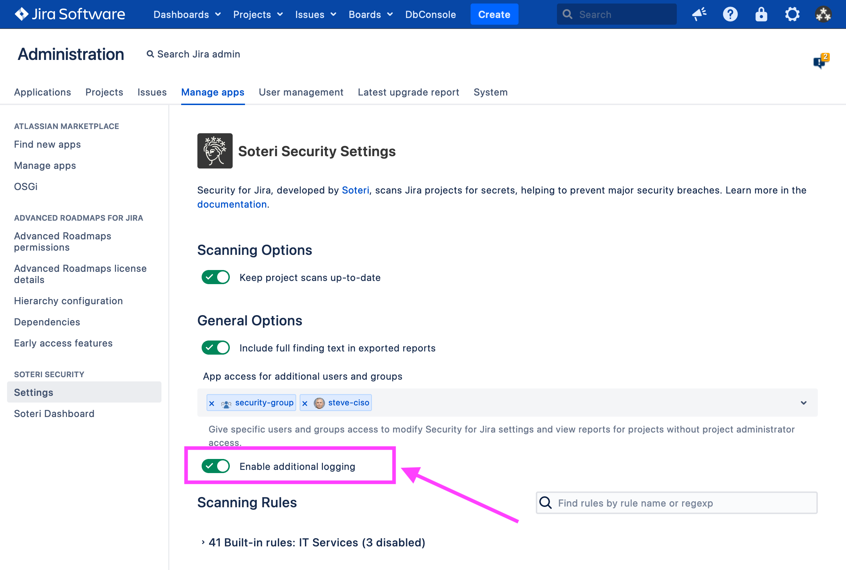
Task: Open the System tab
Action: pyautogui.click(x=490, y=92)
